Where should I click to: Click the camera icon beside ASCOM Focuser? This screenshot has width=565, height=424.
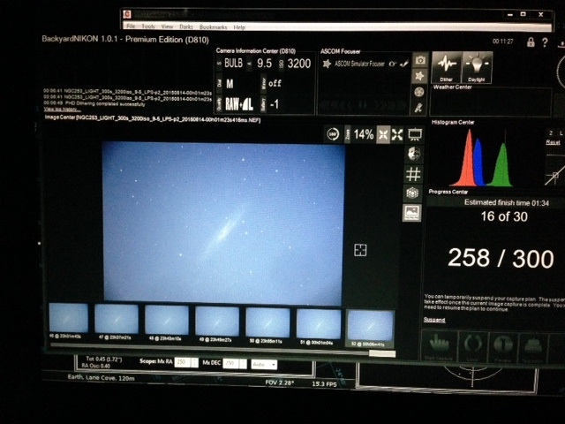coord(419,60)
